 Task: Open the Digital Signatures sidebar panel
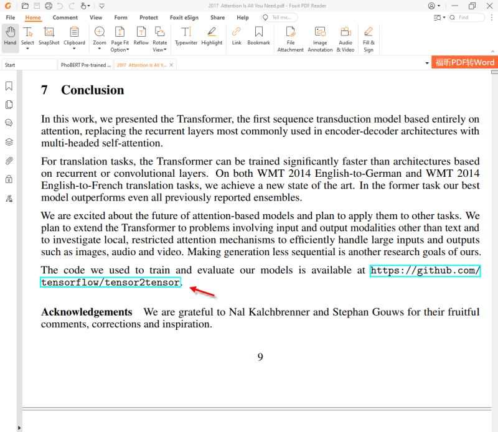(9, 199)
